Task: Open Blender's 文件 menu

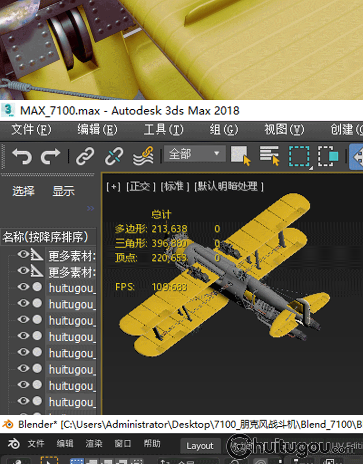Action: [x=36, y=444]
